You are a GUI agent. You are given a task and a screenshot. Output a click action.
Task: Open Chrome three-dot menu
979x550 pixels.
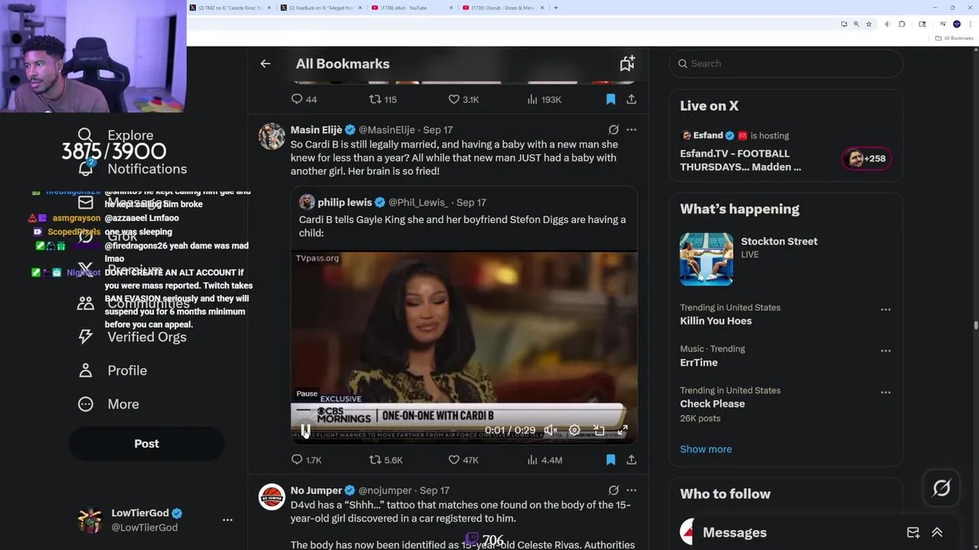tap(970, 24)
